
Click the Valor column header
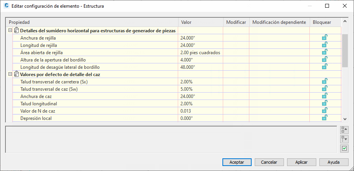200,22
